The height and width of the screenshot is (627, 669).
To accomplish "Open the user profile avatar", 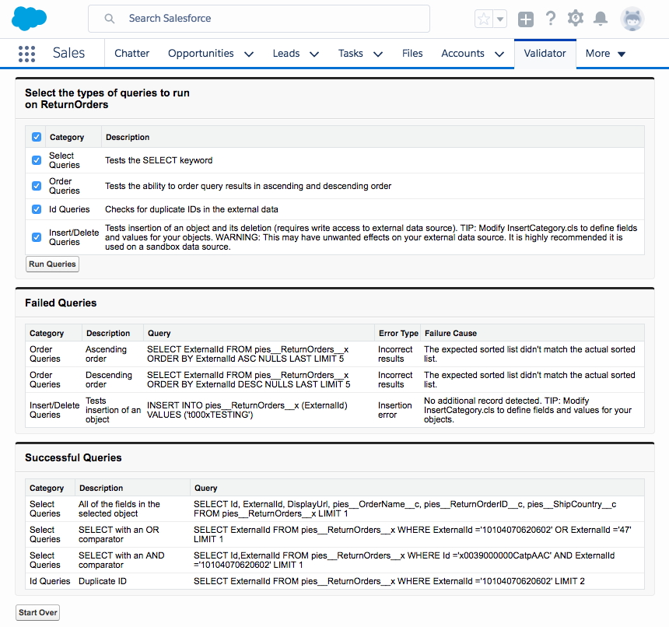I will 632,19.
